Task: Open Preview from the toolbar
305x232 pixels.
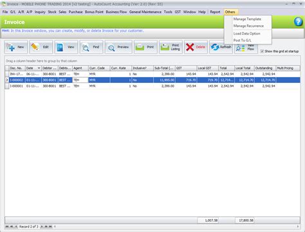Action: click(118, 47)
